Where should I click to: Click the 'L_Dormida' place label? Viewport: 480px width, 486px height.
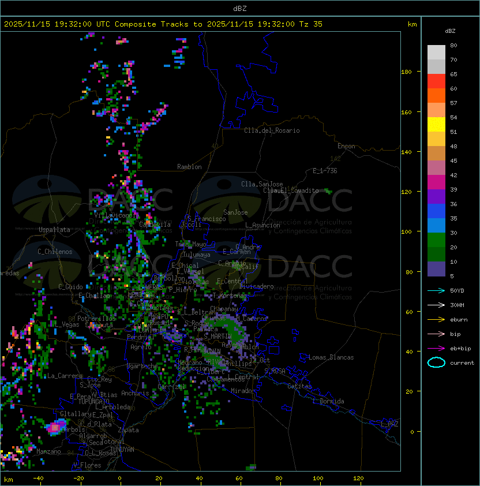coord(328,401)
